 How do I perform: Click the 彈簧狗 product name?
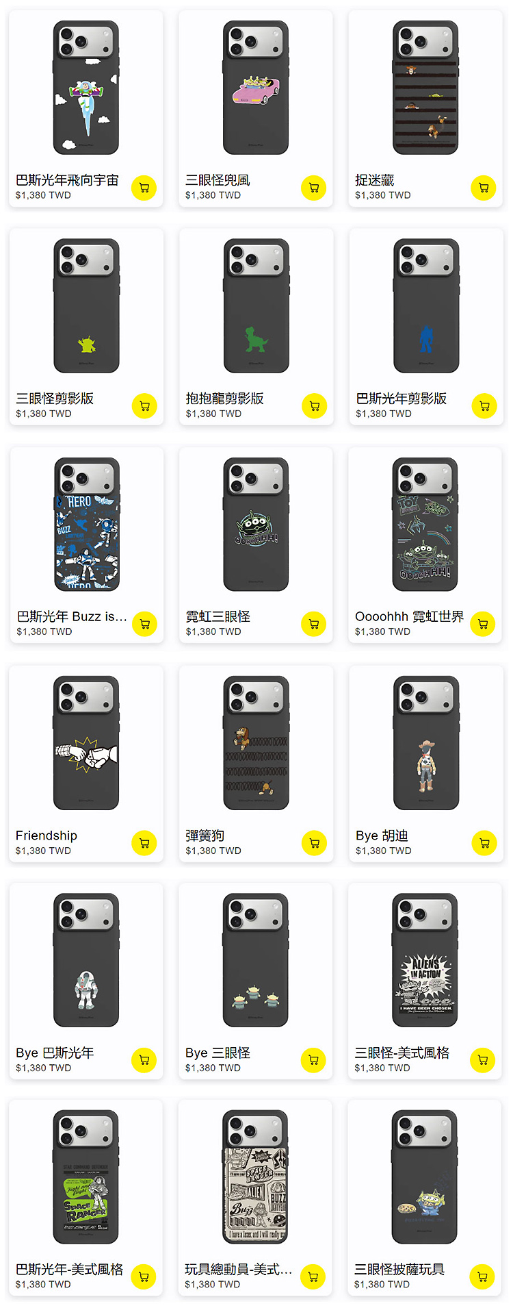[x=205, y=835]
